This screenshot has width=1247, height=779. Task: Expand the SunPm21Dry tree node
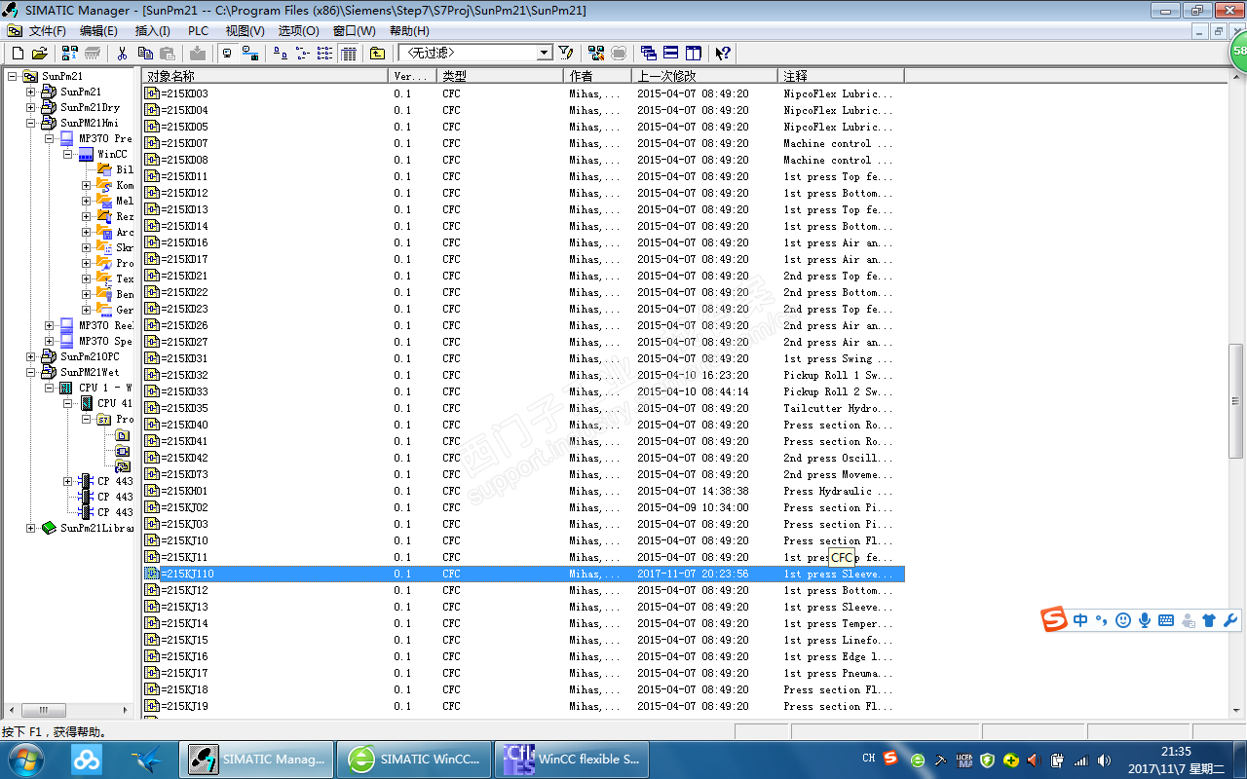(x=31, y=107)
